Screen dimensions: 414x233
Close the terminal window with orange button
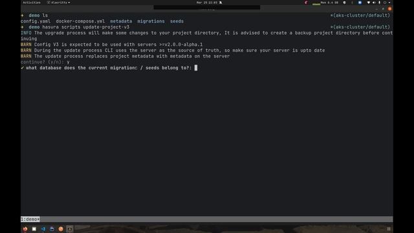389,8
